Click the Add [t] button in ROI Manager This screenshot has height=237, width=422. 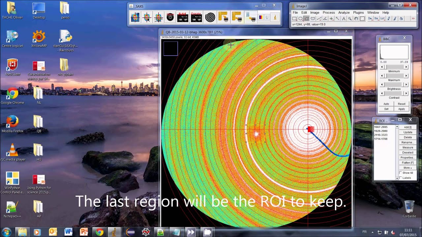[408, 127]
